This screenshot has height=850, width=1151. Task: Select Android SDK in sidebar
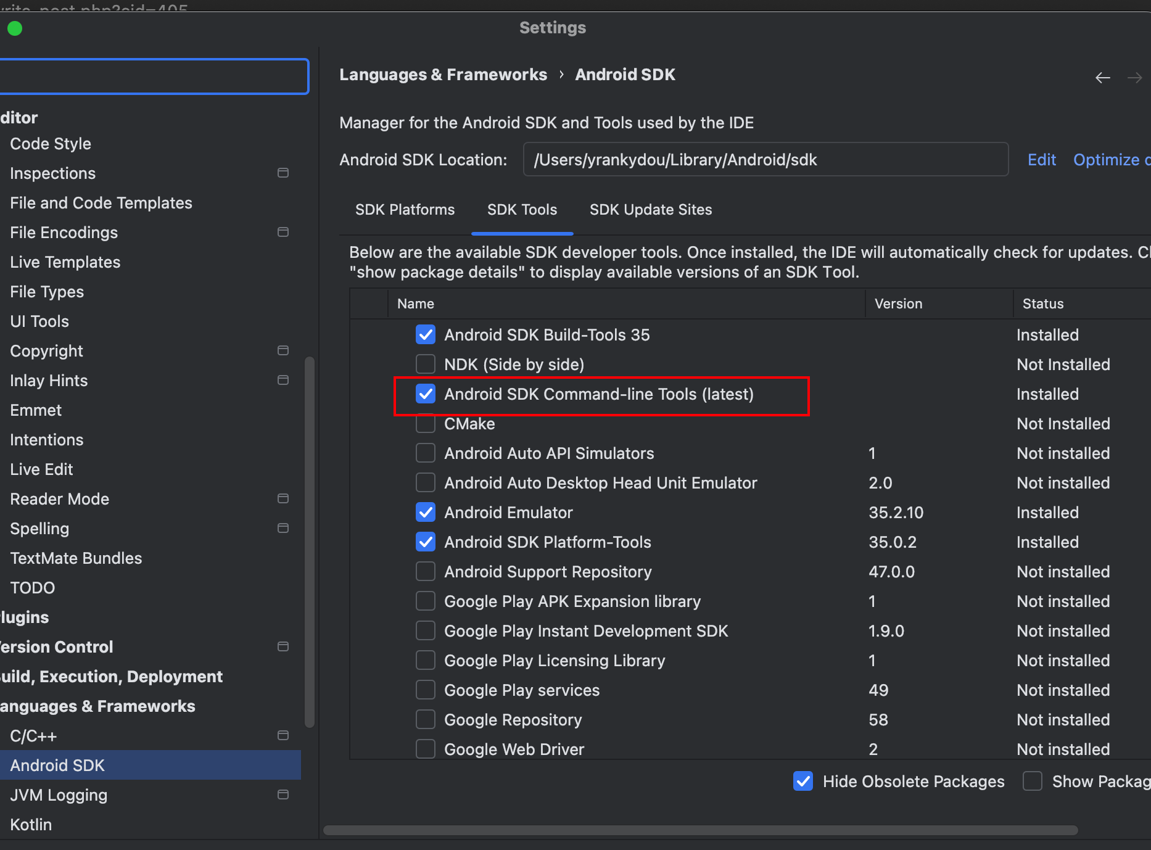151,765
